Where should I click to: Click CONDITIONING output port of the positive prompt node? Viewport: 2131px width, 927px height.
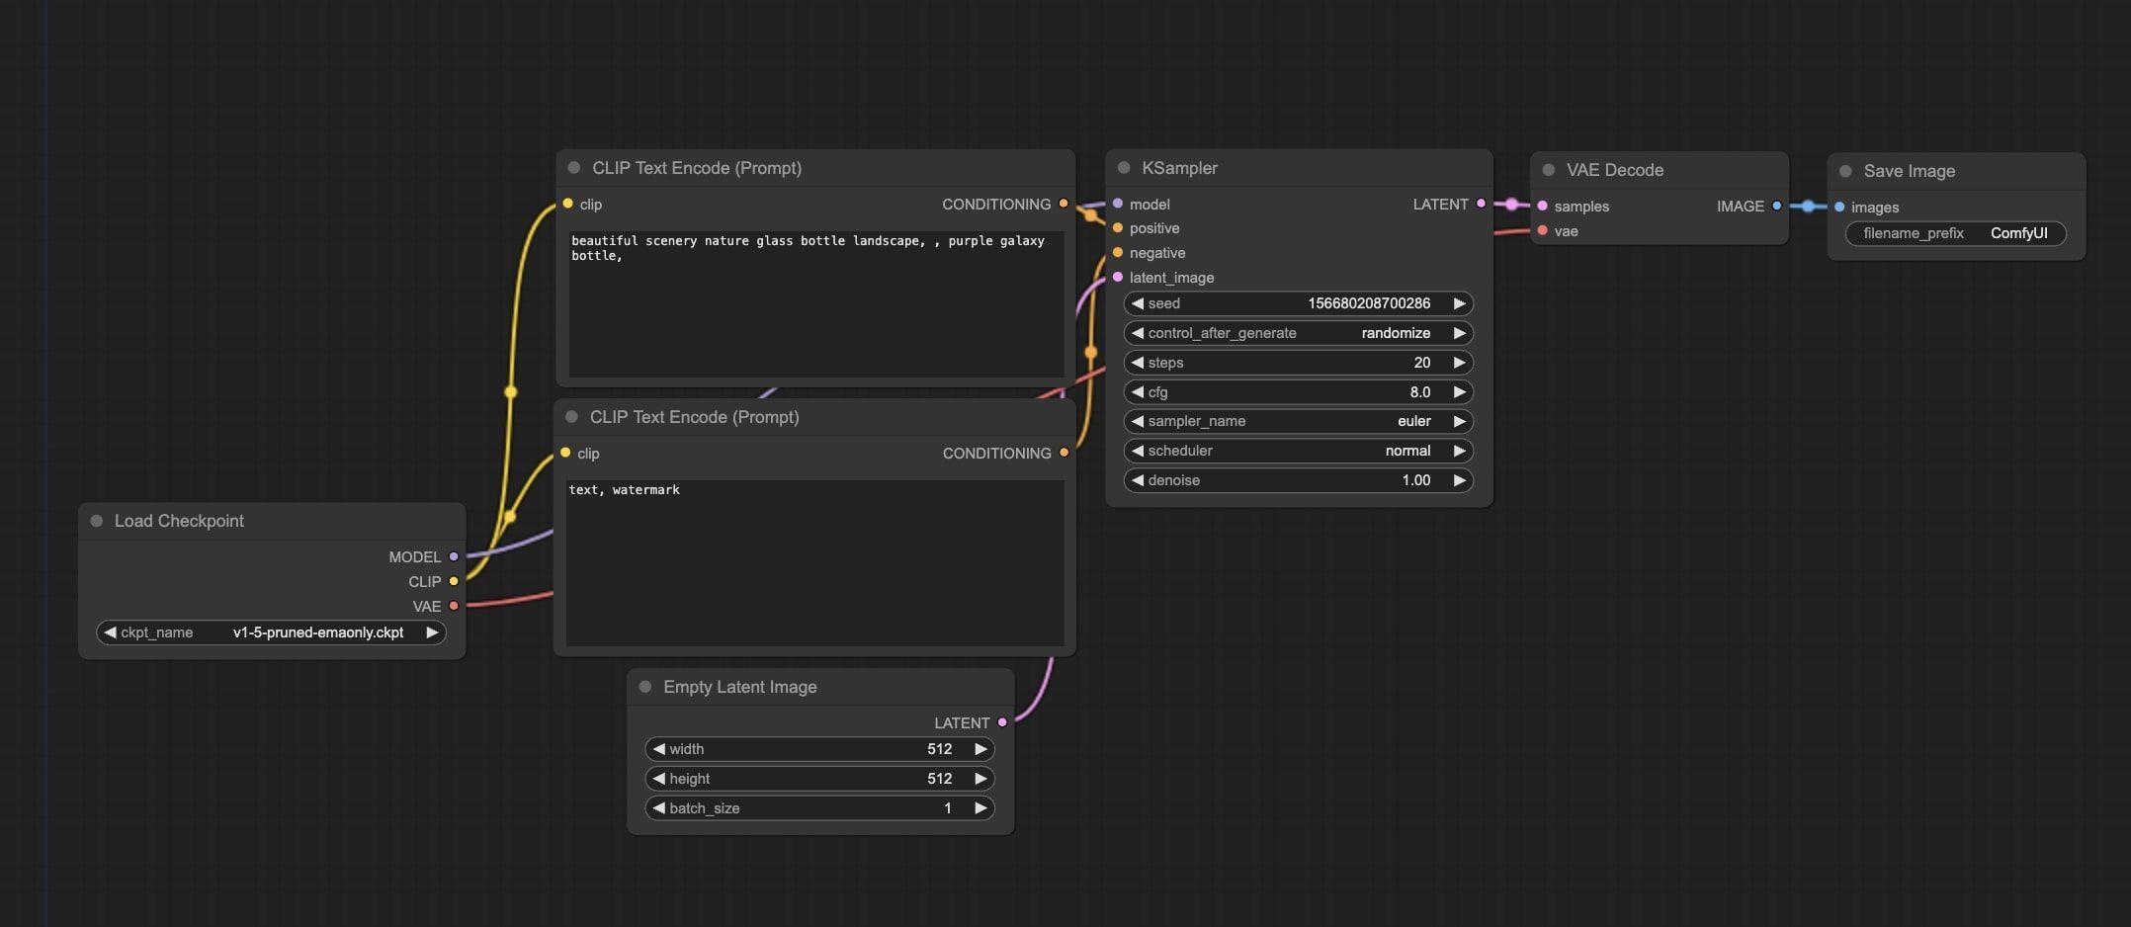tap(1064, 204)
